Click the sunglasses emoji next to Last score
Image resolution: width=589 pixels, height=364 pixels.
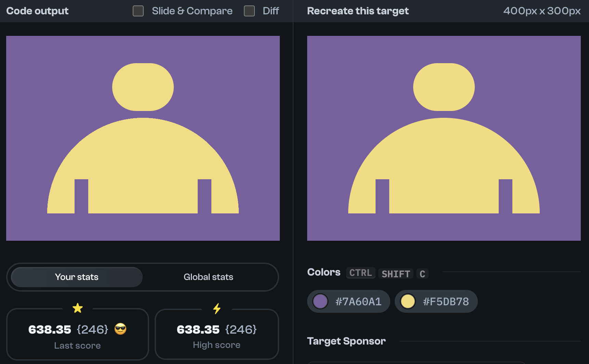pyautogui.click(x=120, y=330)
